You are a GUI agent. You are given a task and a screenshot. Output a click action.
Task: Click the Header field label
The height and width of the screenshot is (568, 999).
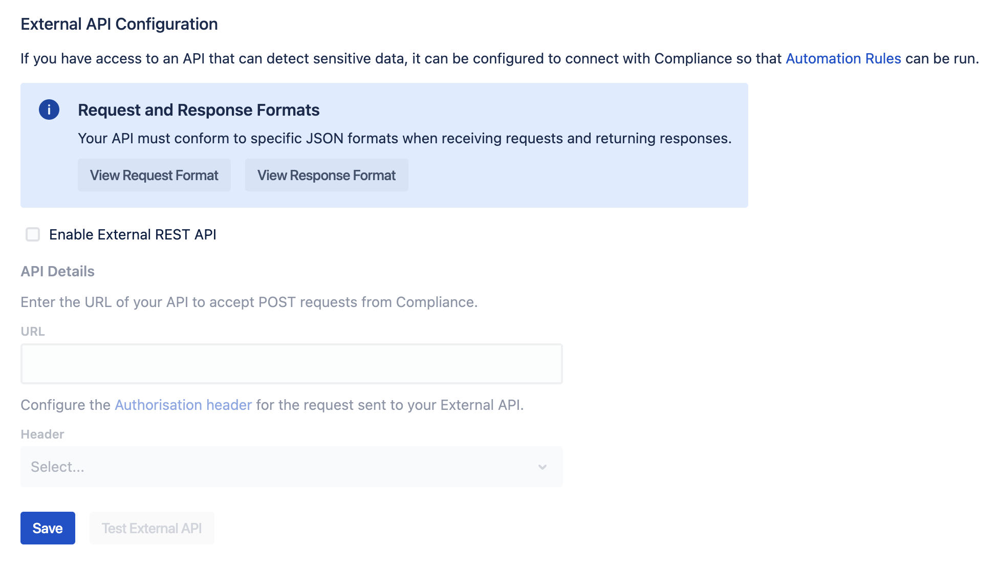[42, 434]
